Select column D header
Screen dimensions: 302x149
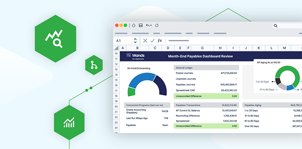(168, 48)
